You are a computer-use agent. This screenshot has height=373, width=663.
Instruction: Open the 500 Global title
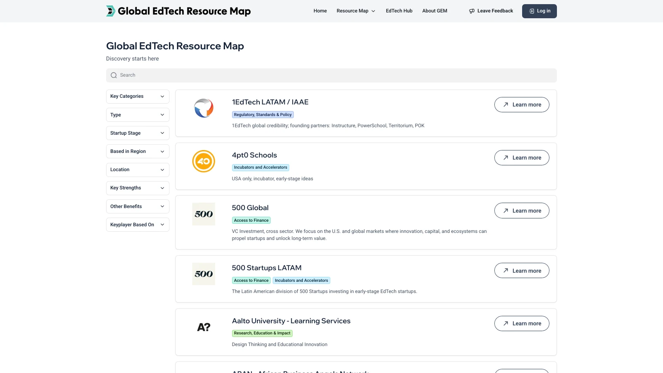[x=250, y=208]
